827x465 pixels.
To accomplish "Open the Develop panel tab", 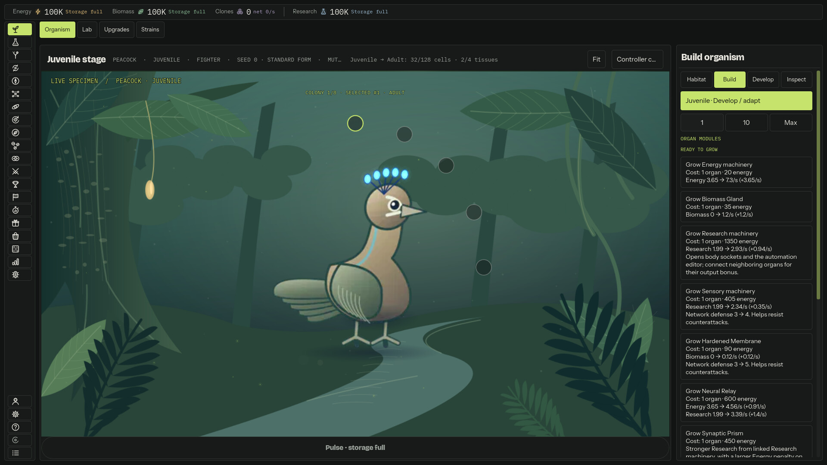I will coord(763,80).
